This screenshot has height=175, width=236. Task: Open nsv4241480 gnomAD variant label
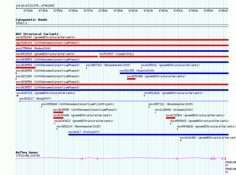208,138
